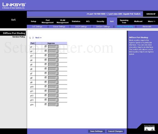158x134 pixels.
Task: Go to the Spanning Tree tab
Action: (124, 21)
